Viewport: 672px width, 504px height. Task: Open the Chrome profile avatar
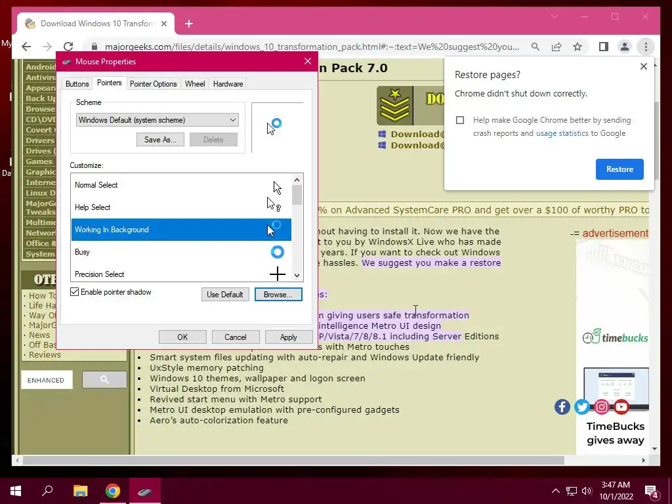[x=625, y=47]
